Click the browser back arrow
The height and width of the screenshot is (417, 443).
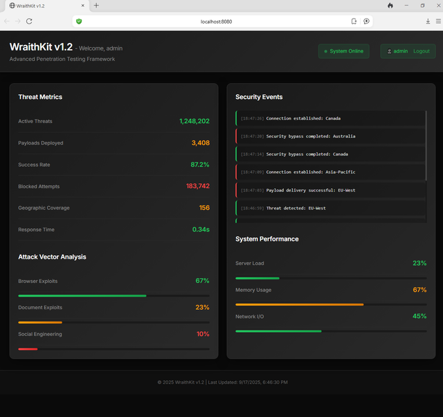[7, 21]
